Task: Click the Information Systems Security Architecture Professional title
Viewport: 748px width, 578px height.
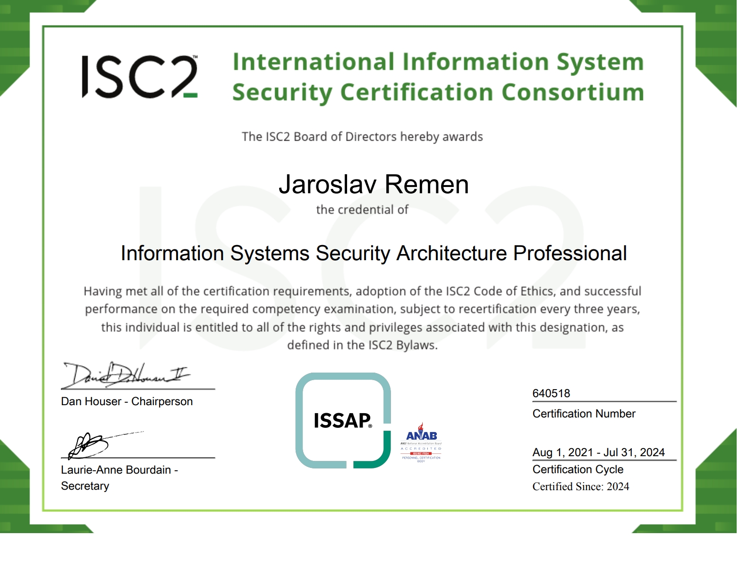Action: 374,254
